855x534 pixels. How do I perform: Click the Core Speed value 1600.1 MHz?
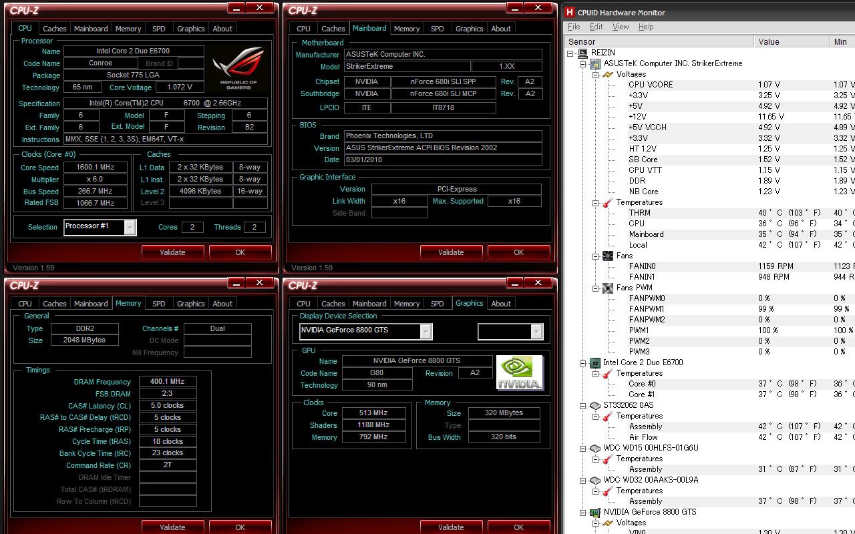(96, 168)
